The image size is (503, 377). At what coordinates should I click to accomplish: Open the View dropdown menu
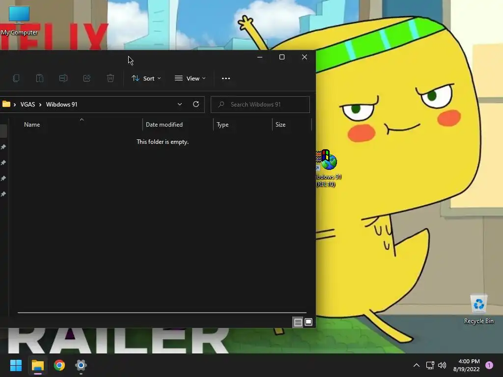click(x=190, y=78)
